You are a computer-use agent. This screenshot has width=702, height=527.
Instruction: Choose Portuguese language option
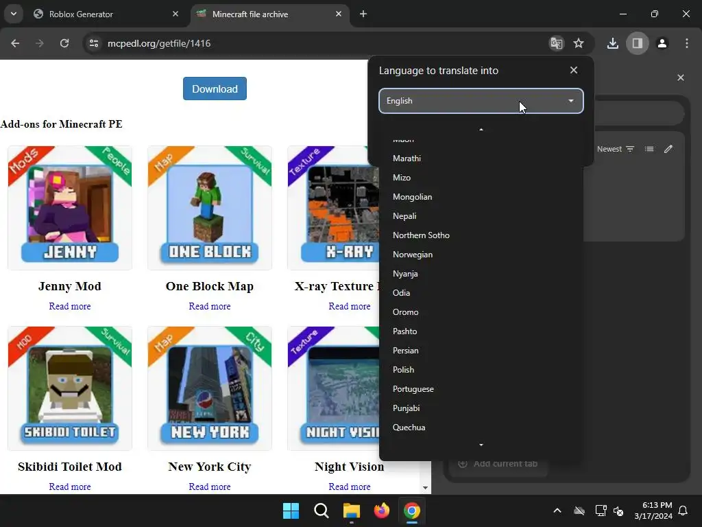[481, 389]
